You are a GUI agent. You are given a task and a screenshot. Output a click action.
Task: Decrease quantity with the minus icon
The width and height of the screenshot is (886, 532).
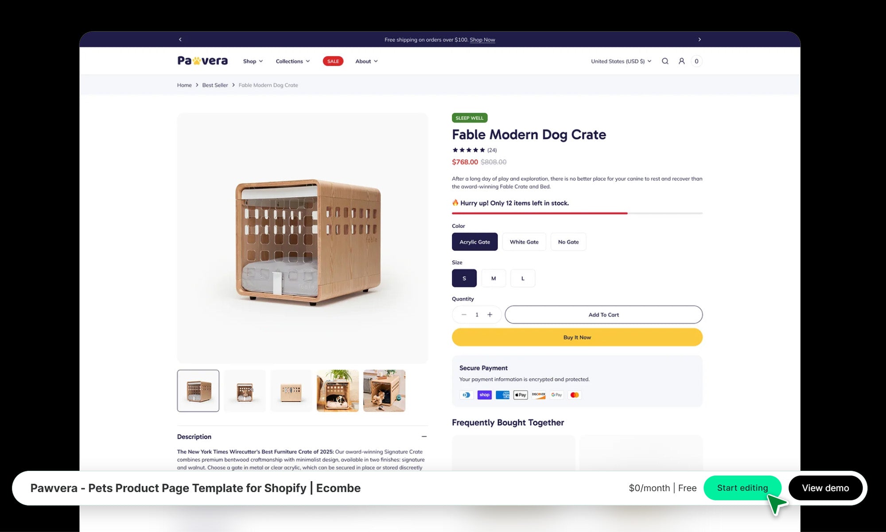click(464, 315)
